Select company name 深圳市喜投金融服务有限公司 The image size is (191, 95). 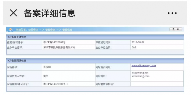(x=59, y=47)
